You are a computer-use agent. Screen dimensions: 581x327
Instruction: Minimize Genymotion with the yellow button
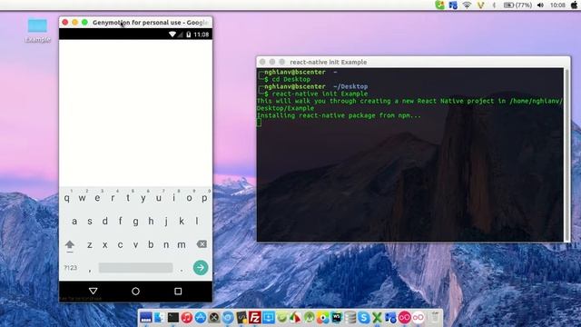[74, 22]
